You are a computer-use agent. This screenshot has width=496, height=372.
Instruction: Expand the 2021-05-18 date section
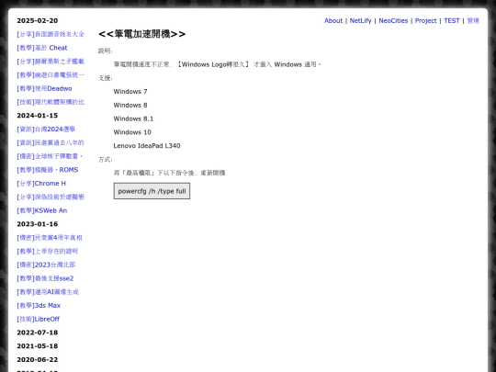pos(38,346)
